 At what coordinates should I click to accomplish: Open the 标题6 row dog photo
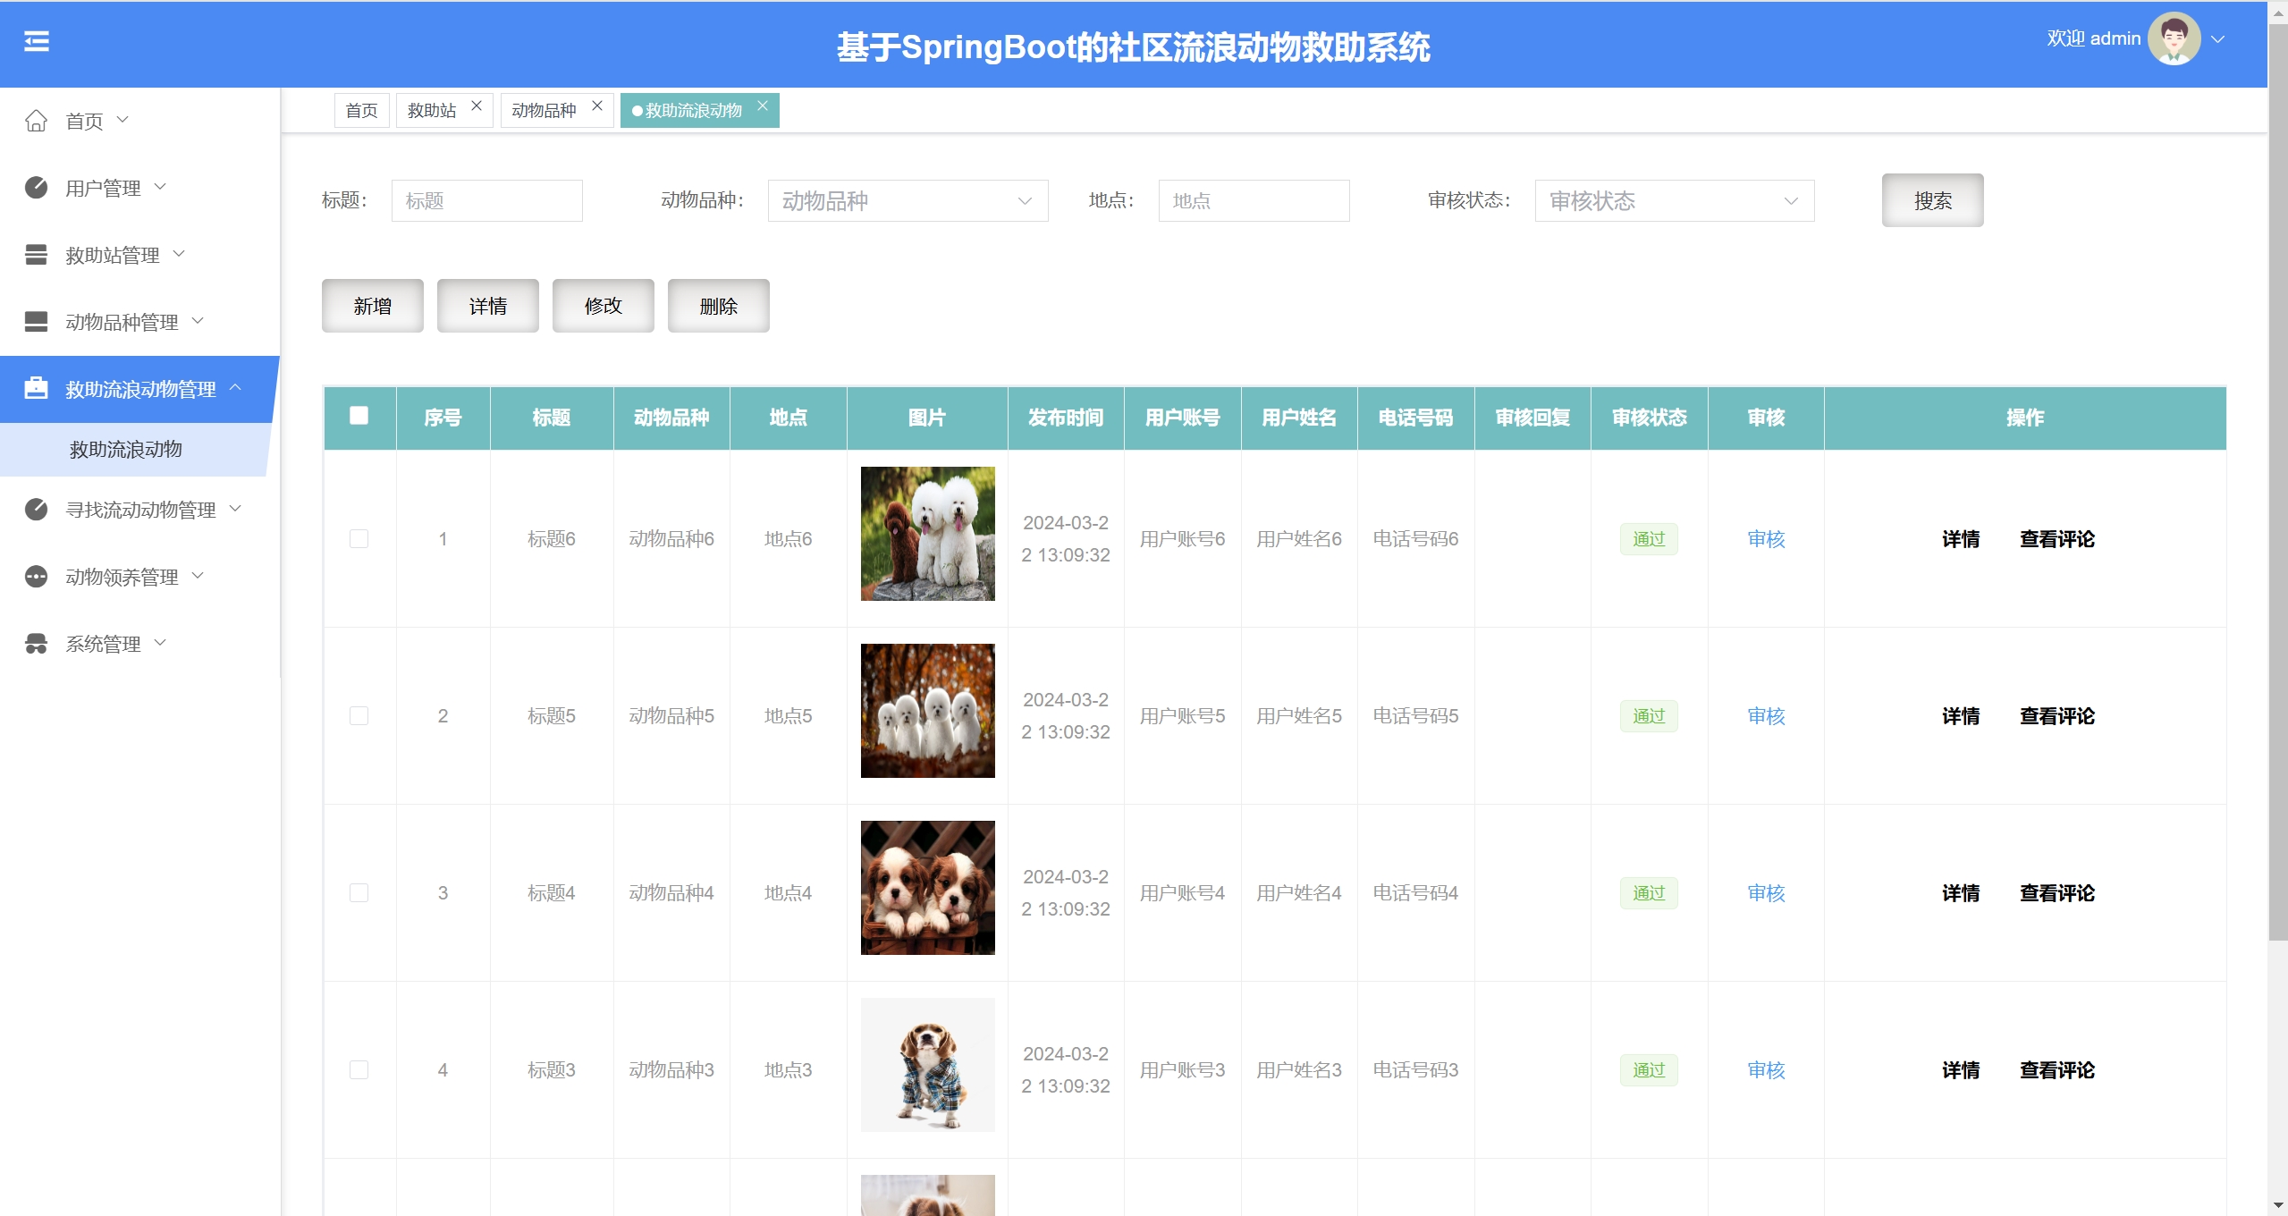tap(928, 534)
